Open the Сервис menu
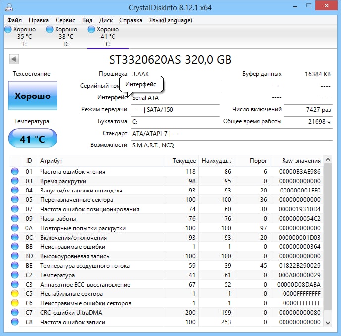Image resolution: width=341 pixels, height=336 pixels. coord(65,20)
